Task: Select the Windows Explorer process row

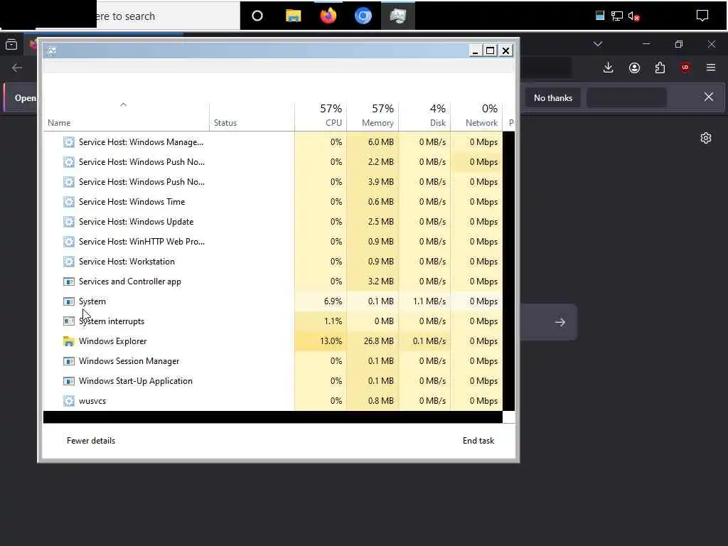Action: 273,341
